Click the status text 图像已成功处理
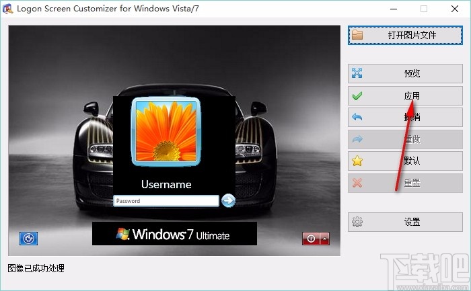This screenshot has height=291, width=471. (36, 268)
